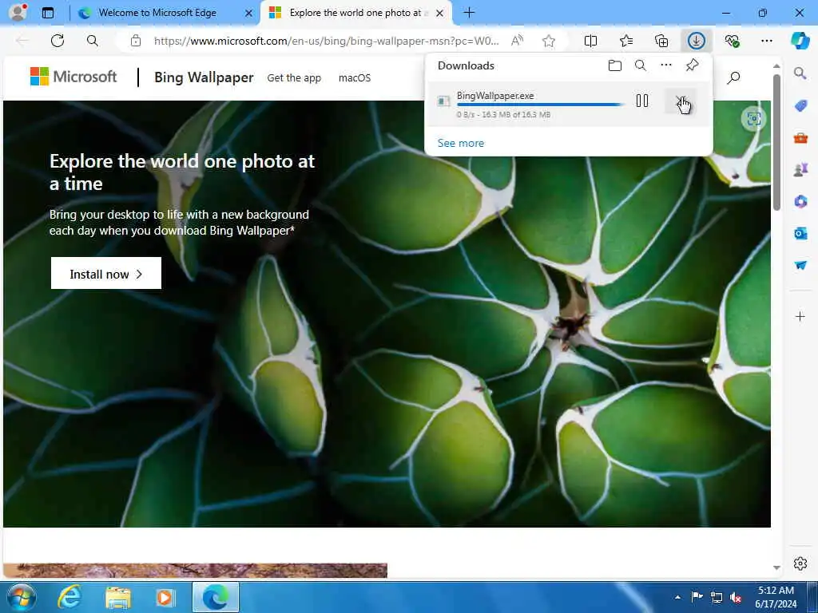Open sidebar settings gear icon
818x613 pixels.
pos(800,564)
